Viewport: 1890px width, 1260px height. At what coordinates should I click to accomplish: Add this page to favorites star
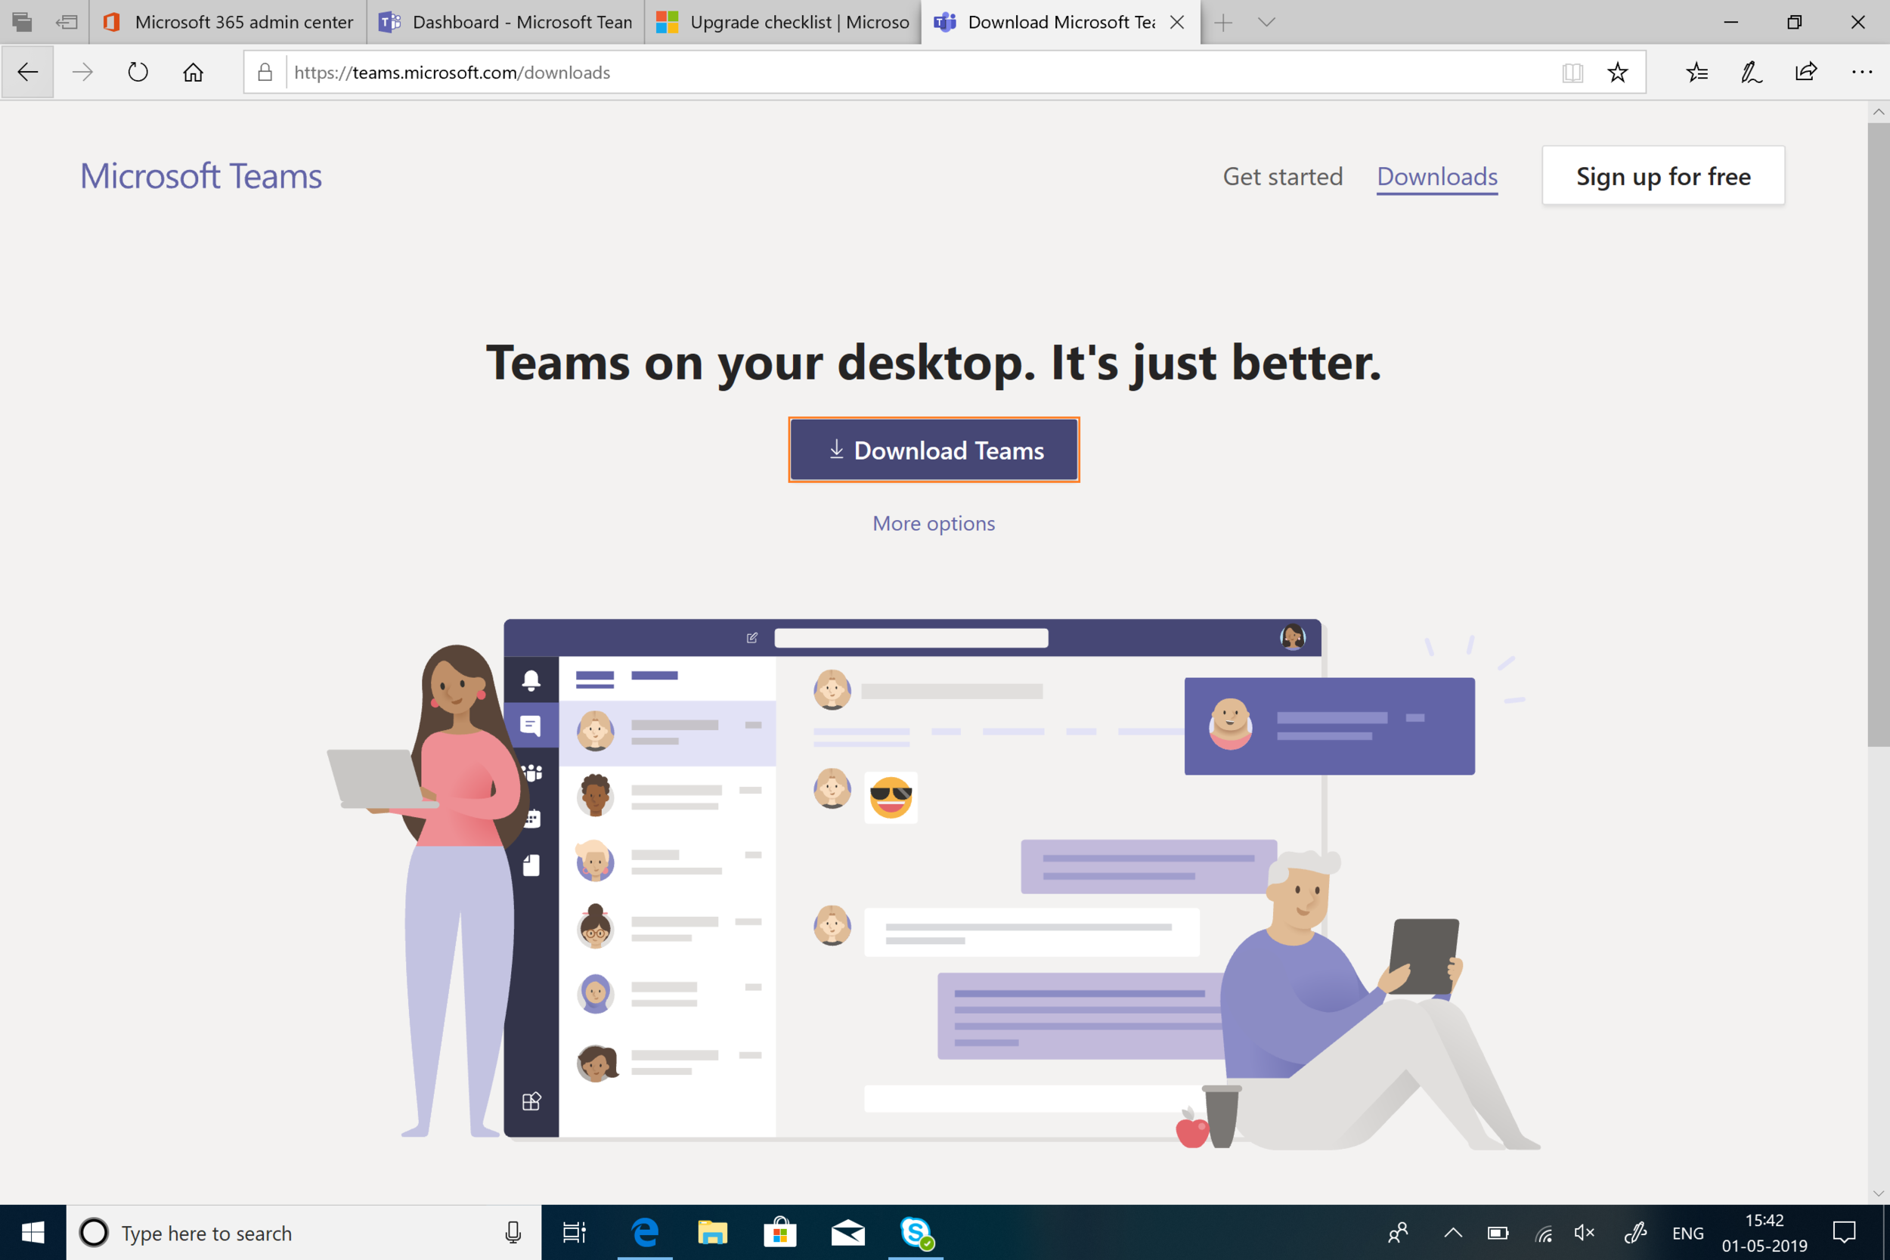click(x=1618, y=73)
